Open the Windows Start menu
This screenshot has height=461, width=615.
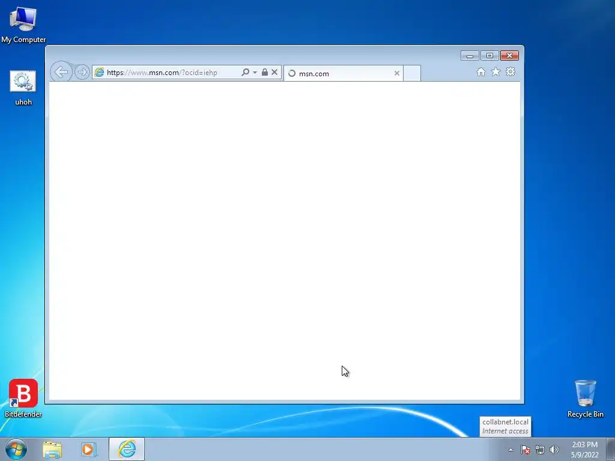(16, 449)
